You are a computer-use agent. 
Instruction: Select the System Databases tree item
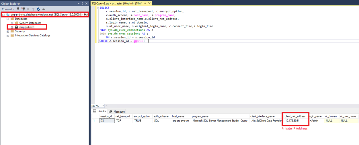30,23
